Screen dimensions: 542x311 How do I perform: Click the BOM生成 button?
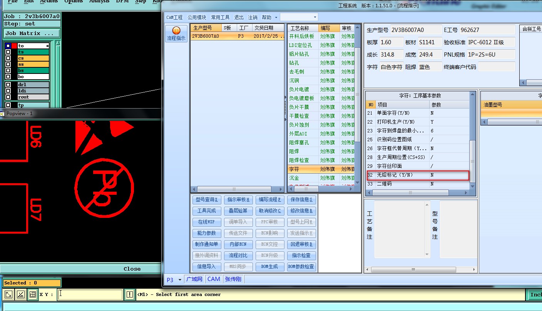click(270, 267)
